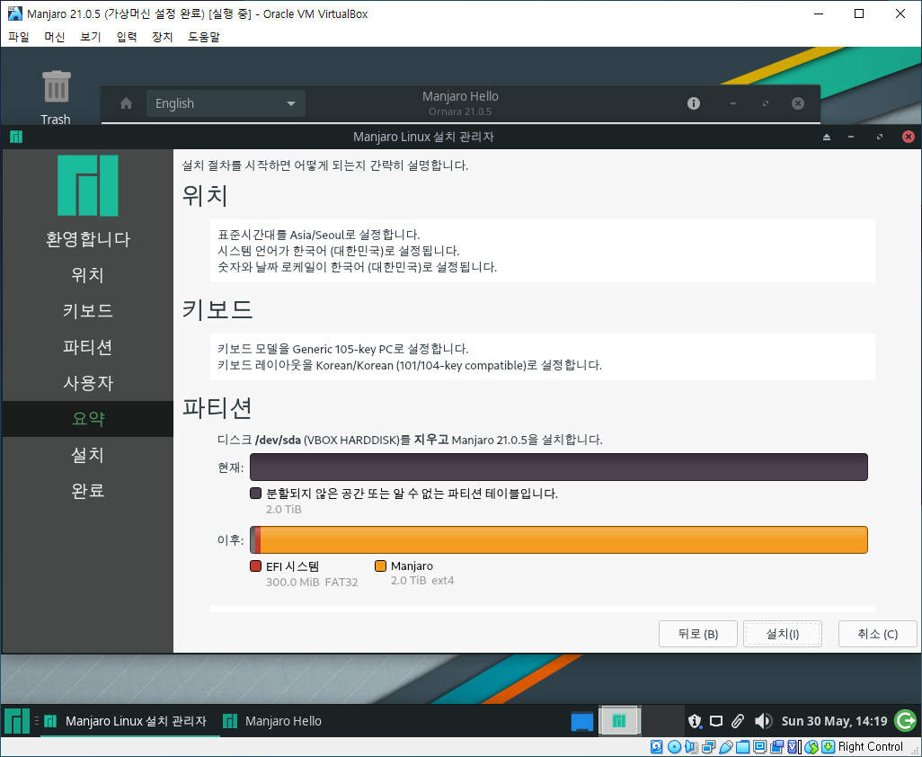The image size is (922, 757).
Task: Click the VirtualBox display settings icon
Action: [759, 747]
